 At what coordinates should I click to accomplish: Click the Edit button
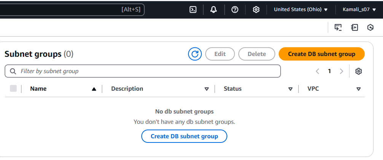(220, 54)
